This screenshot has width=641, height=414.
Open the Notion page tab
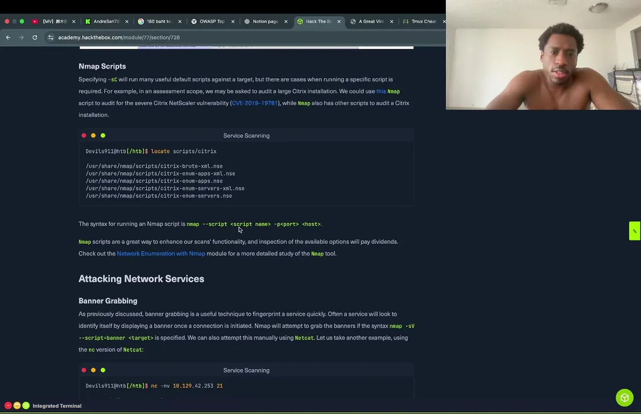265,21
